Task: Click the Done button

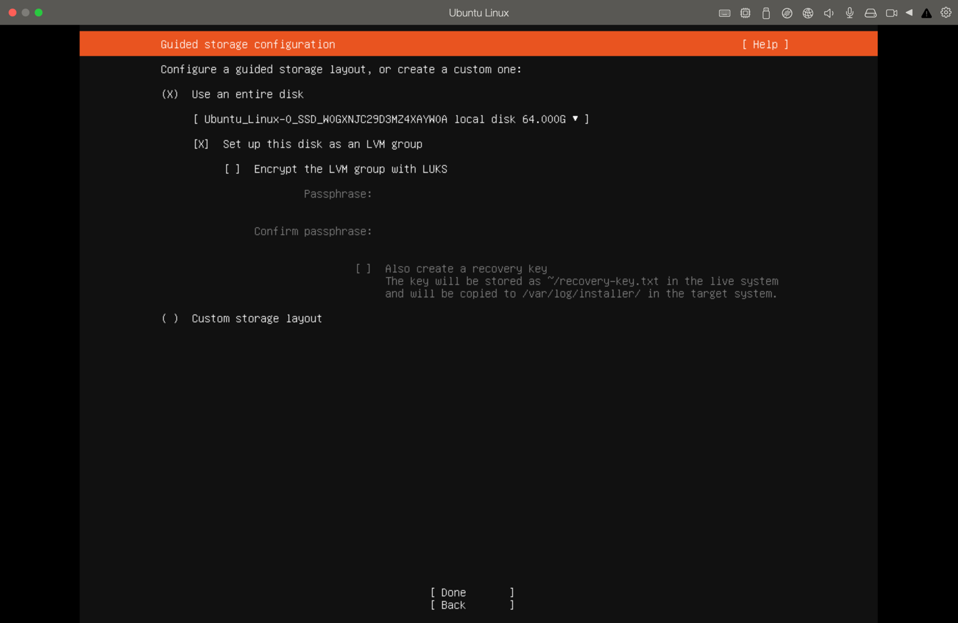Action: coord(454,592)
